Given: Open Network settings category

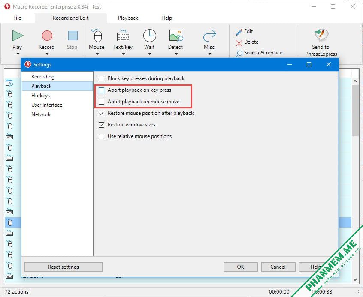Looking at the screenshot, I should (x=57, y=114).
